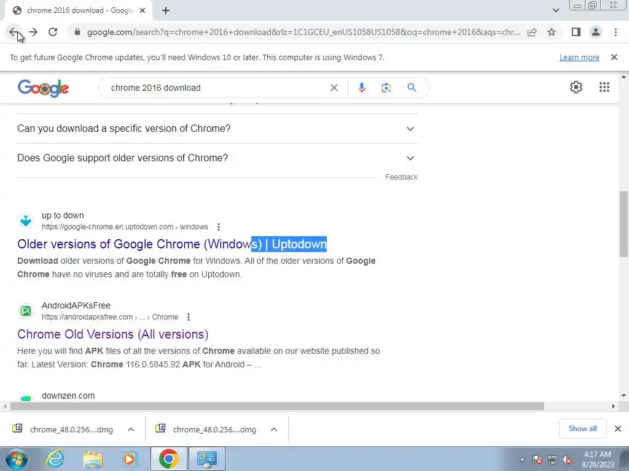Open more options for the AndroidAPKsFree result
This screenshot has width=629, height=471.
(x=189, y=317)
